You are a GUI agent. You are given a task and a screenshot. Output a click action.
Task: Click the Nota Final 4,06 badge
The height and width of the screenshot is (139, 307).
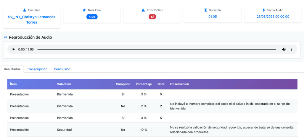click(92, 17)
